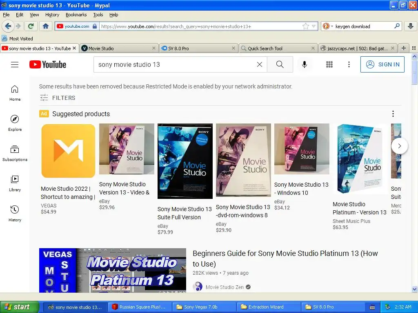
Task: Open the URL history dropdown arrow
Action: pos(314,26)
